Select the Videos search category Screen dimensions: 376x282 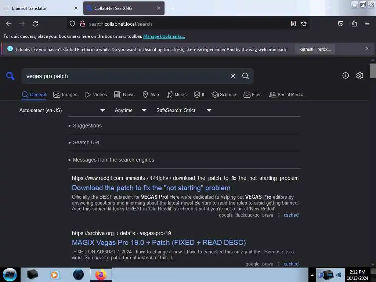pyautogui.click(x=96, y=94)
